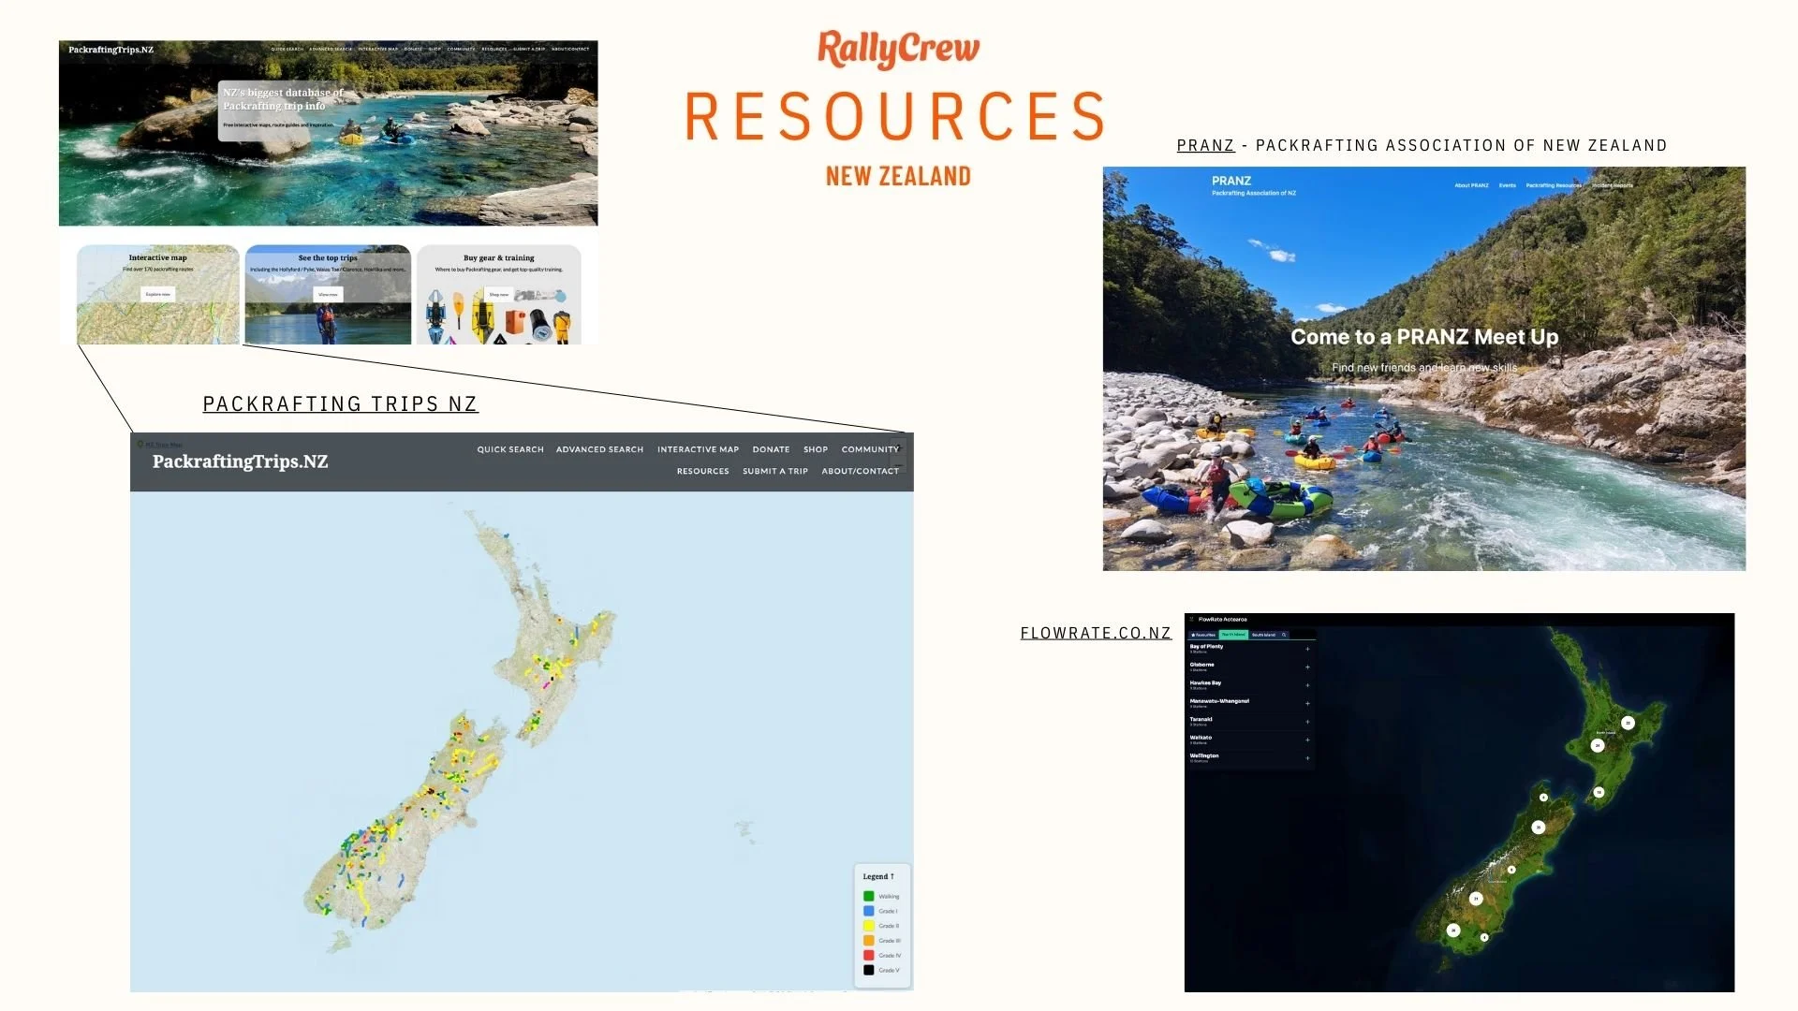Click the PackraftingTrips.NZ logo above the map
Screen dimensions: 1798x1011
click(240, 462)
